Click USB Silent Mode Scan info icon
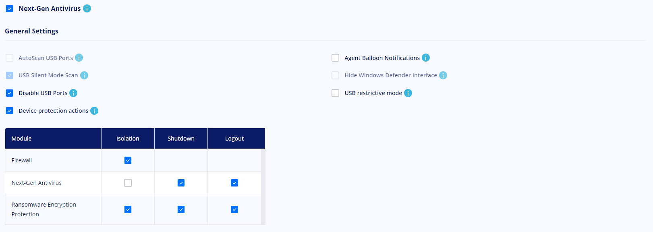 click(x=84, y=75)
